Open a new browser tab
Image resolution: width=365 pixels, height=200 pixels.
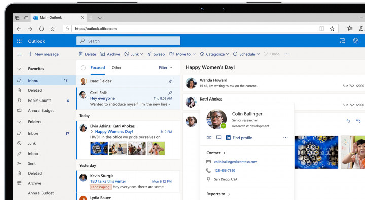(91, 18)
